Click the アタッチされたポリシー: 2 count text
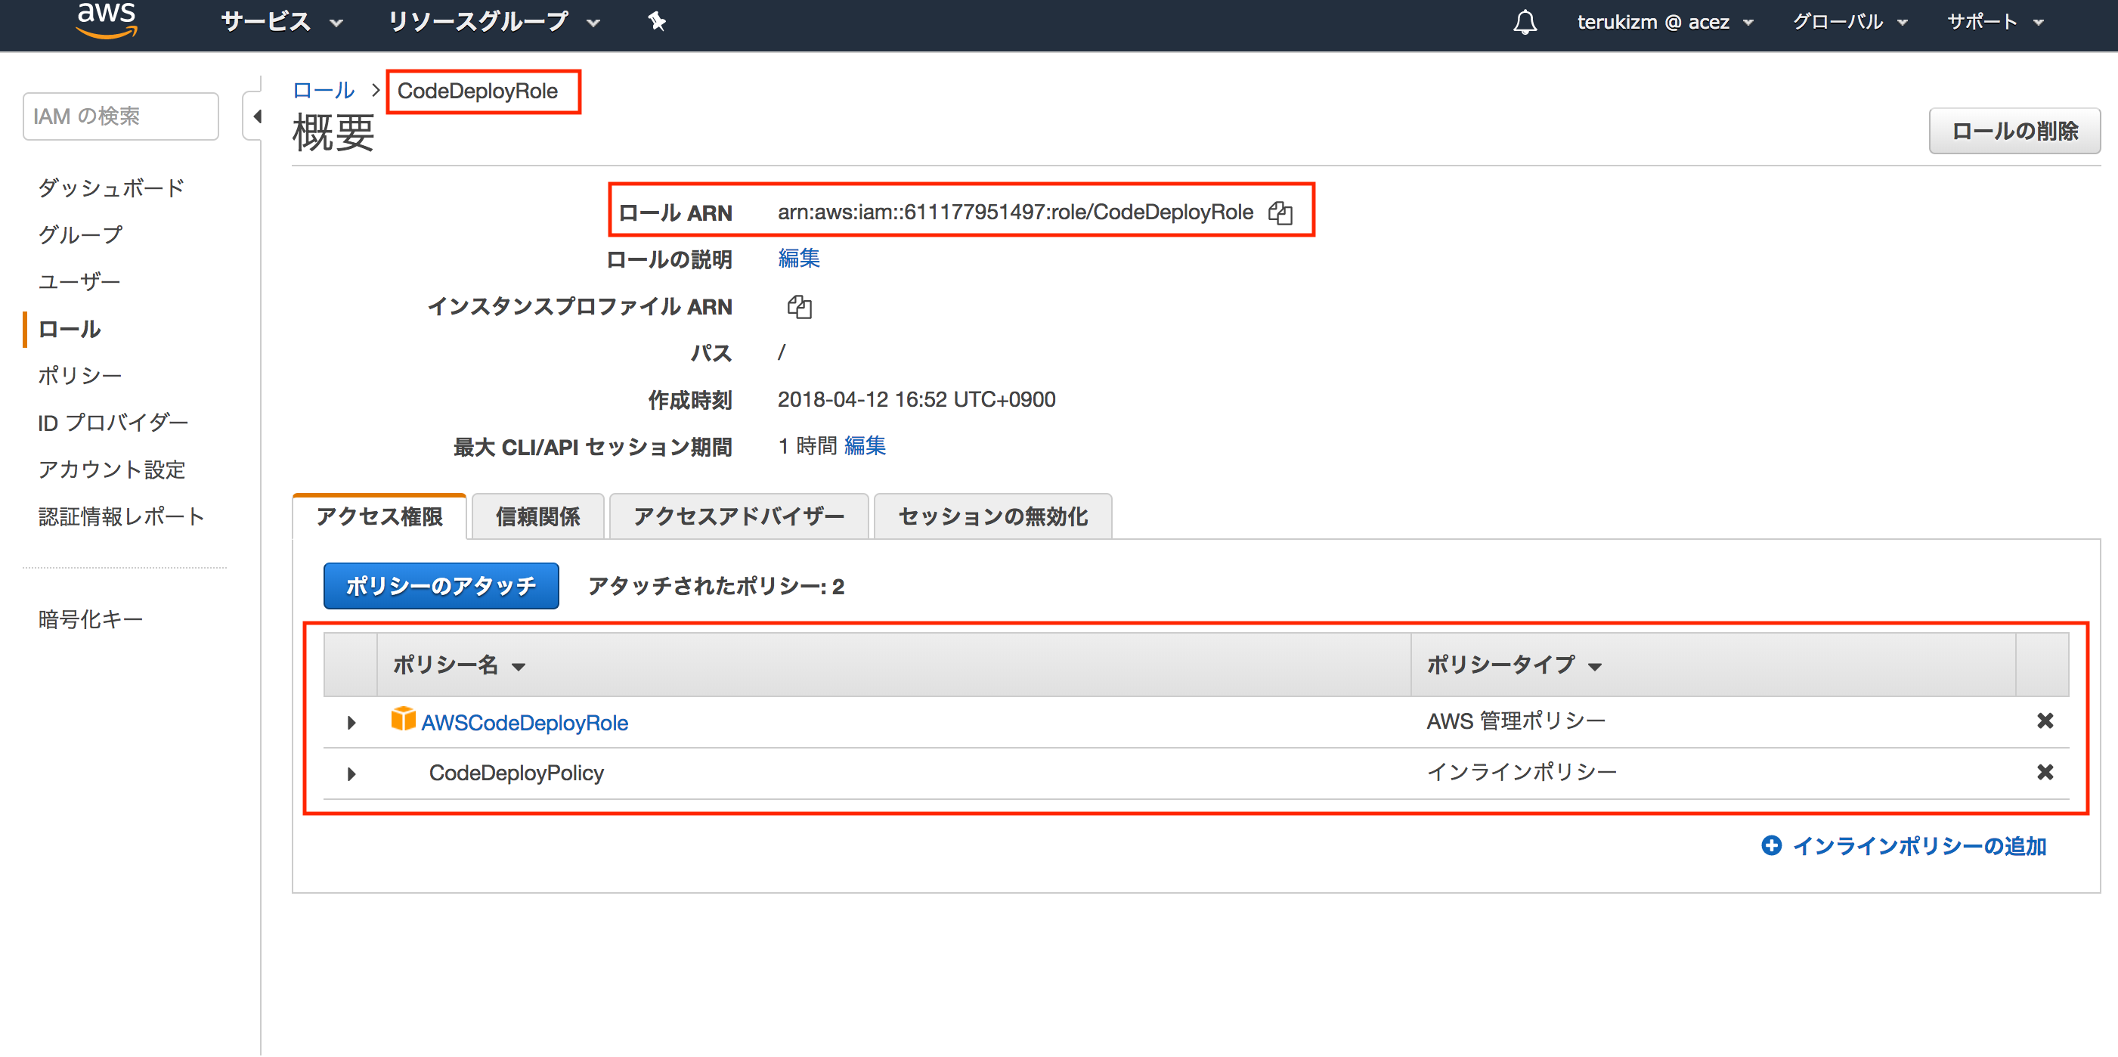Screen dimensions: 2118x1057 (716, 587)
